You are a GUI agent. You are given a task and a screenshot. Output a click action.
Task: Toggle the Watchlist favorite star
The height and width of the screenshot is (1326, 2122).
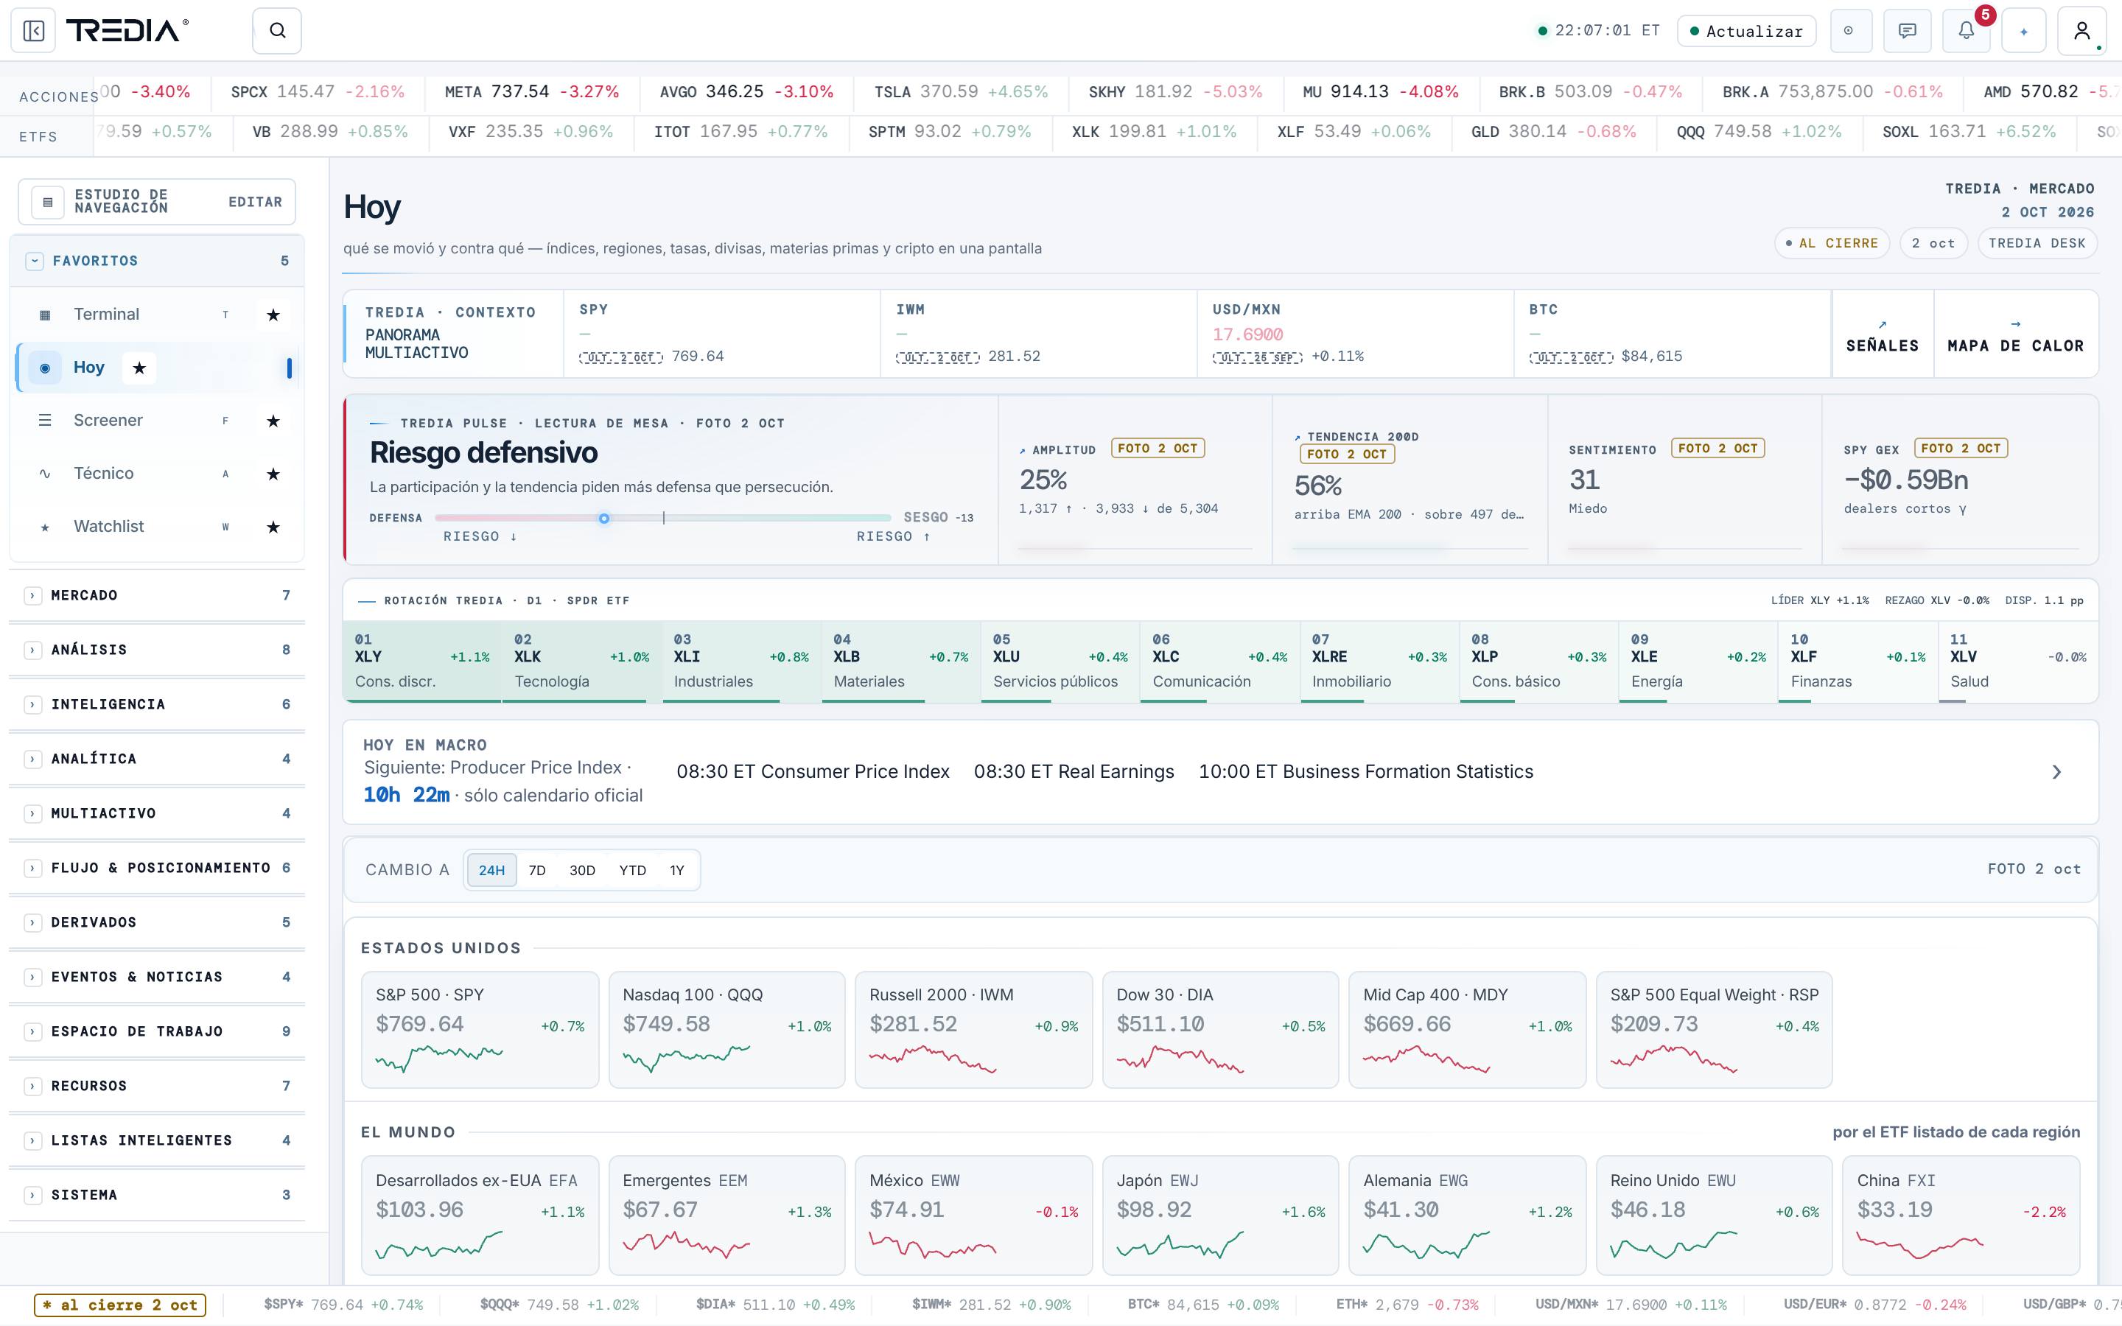point(273,527)
